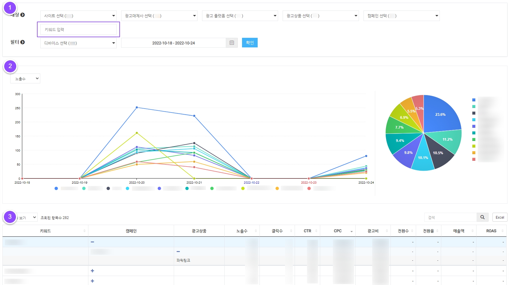Sort table by 키워드 column sort icon
This screenshot has height=285, width=509.
(x=84, y=231)
